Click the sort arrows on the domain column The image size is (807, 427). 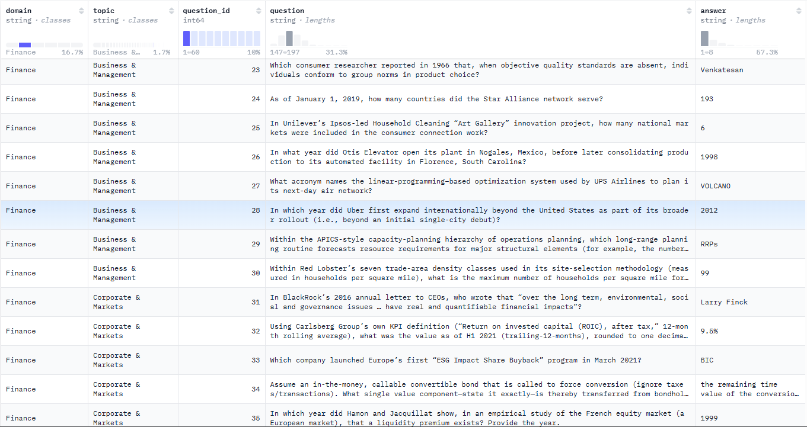pos(81,11)
